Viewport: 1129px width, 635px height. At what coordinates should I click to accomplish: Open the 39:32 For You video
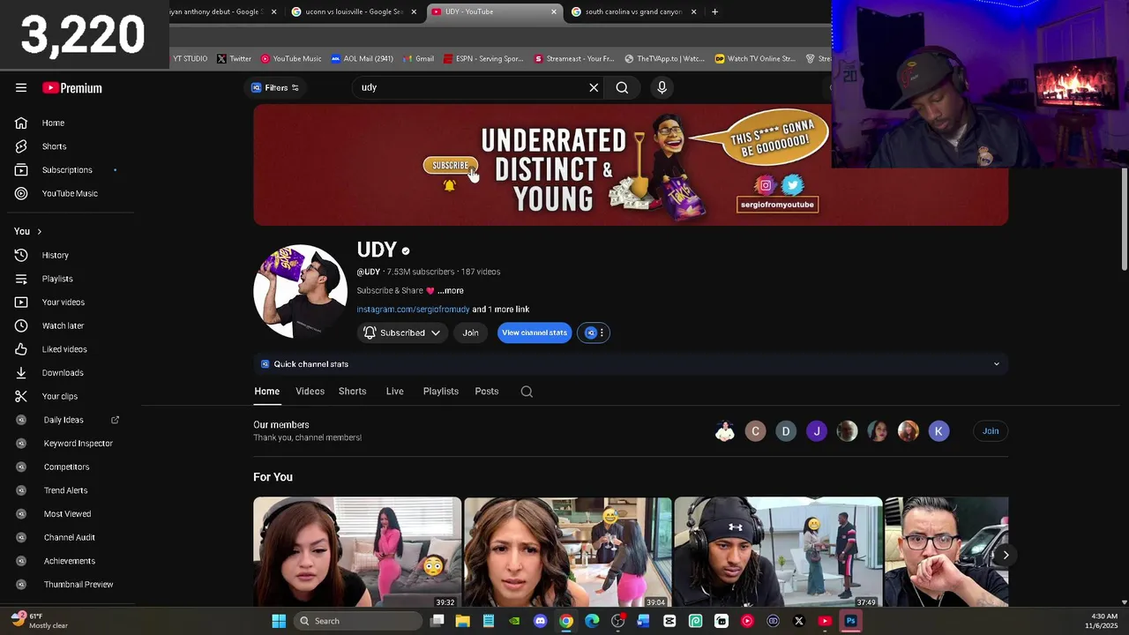(357, 552)
